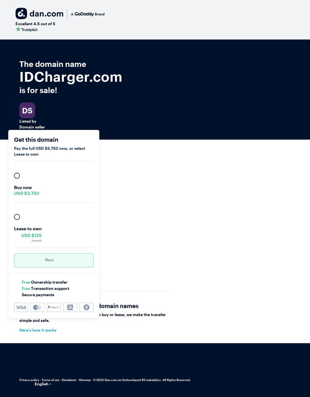
Task: Open the GoDaddy Brand link
Action: [88, 14]
